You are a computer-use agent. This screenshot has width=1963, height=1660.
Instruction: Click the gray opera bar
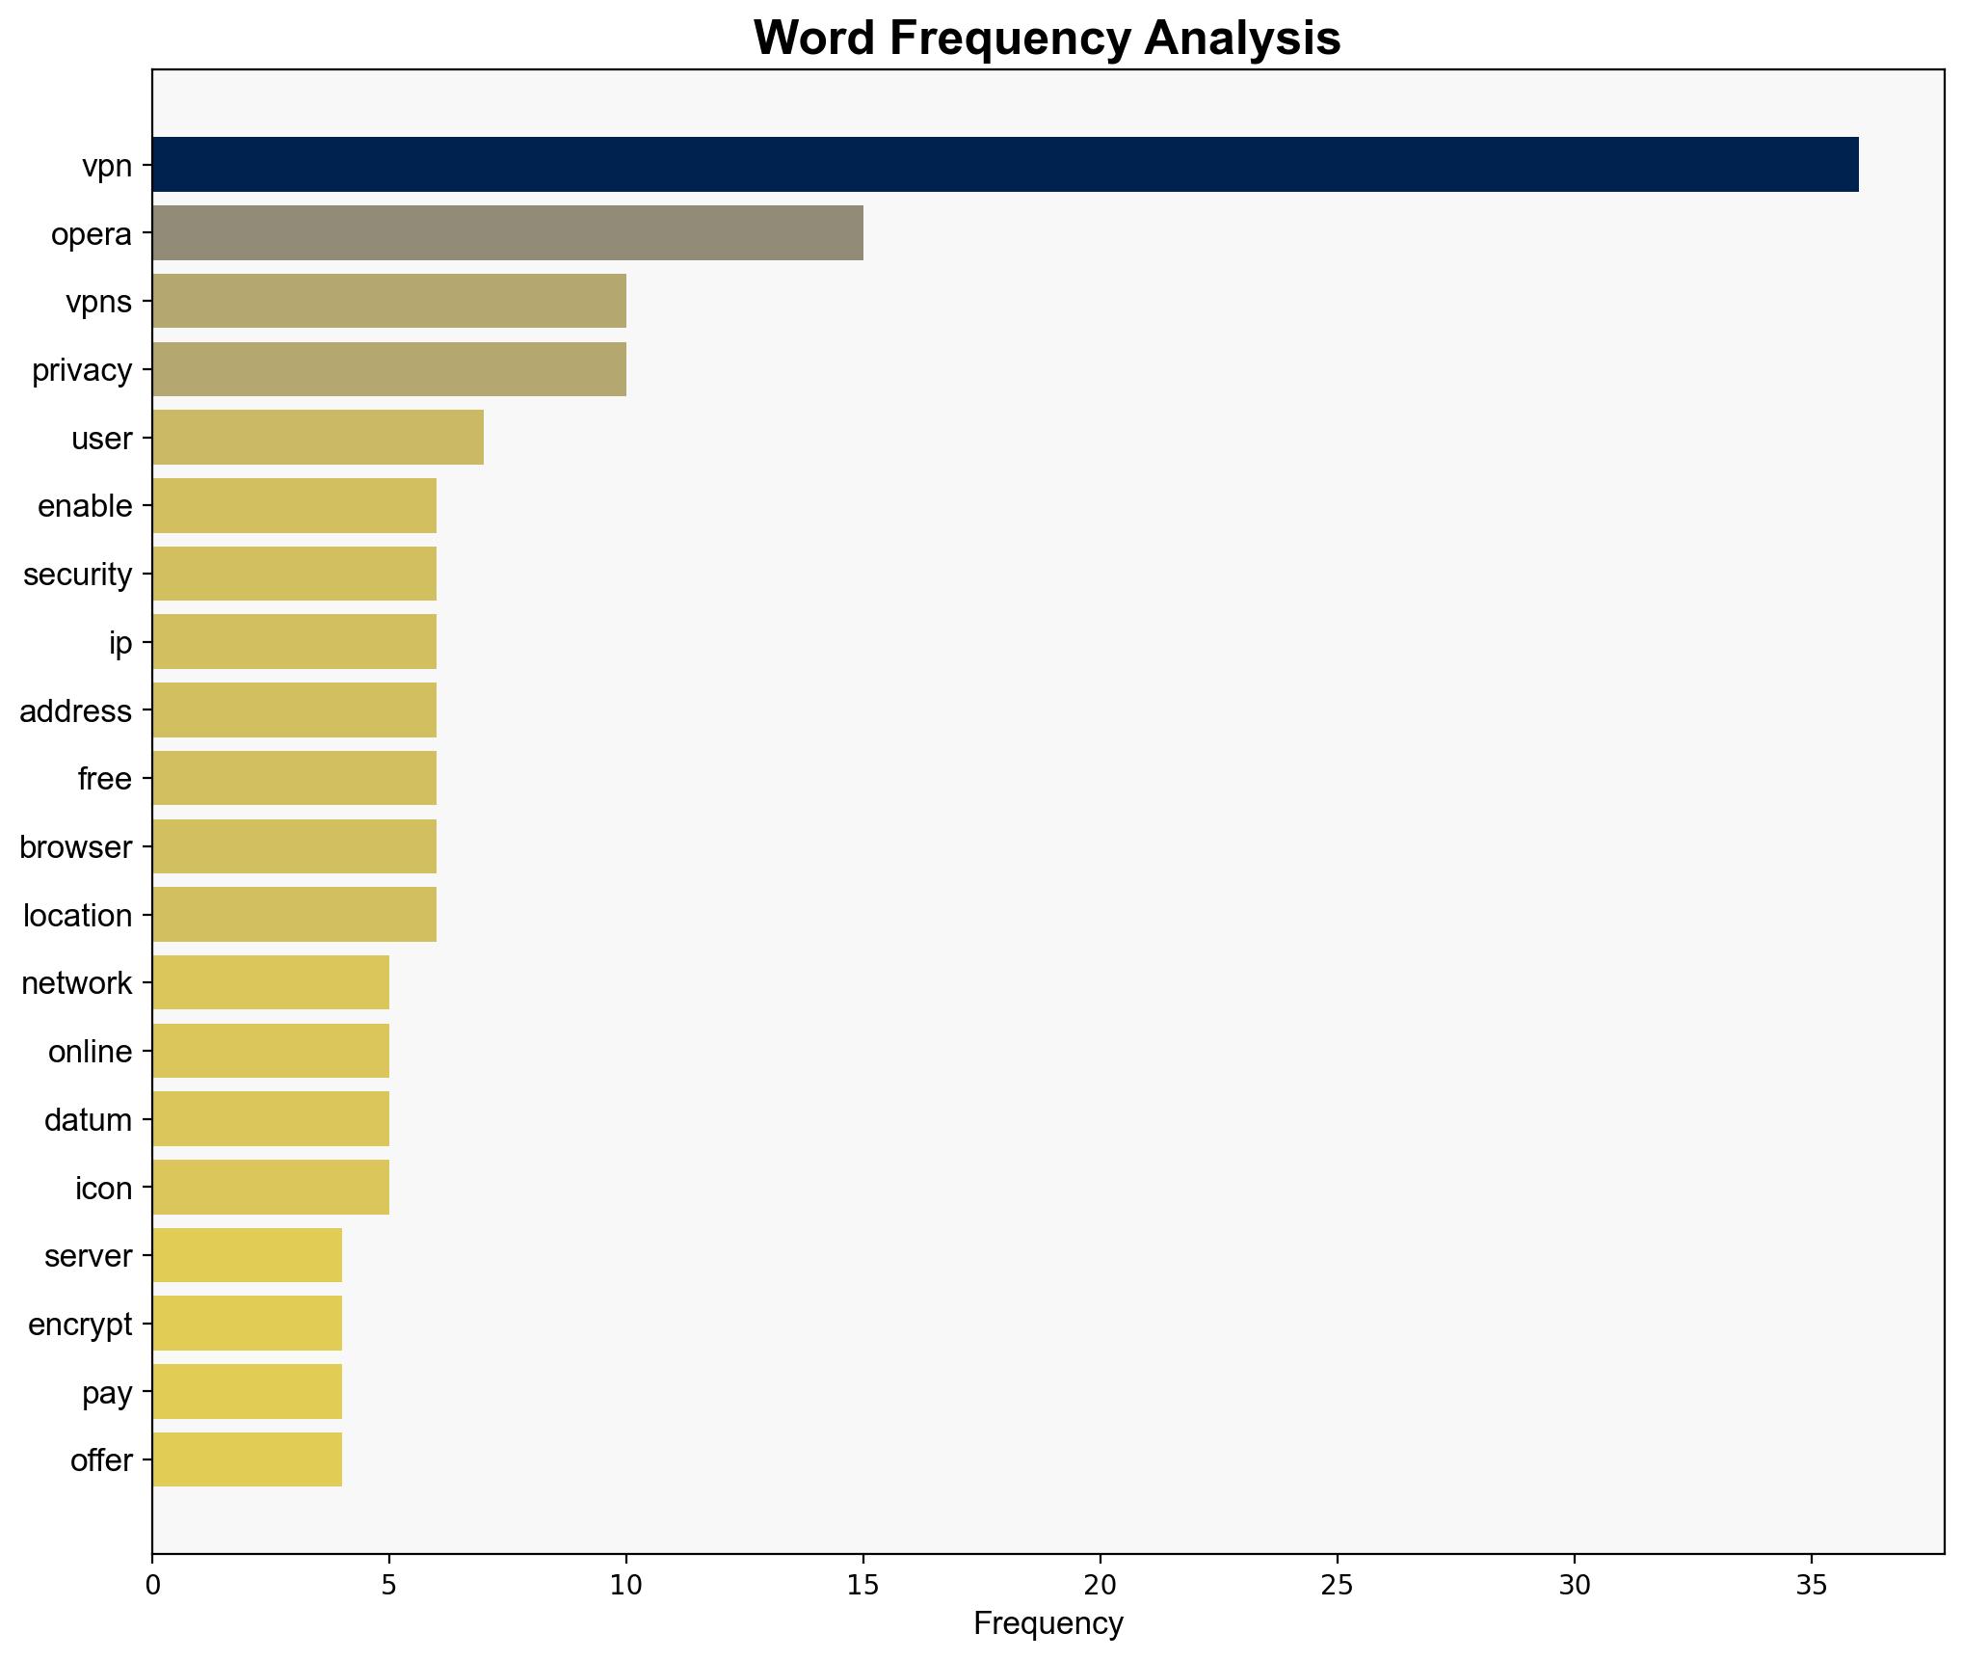pos(507,233)
